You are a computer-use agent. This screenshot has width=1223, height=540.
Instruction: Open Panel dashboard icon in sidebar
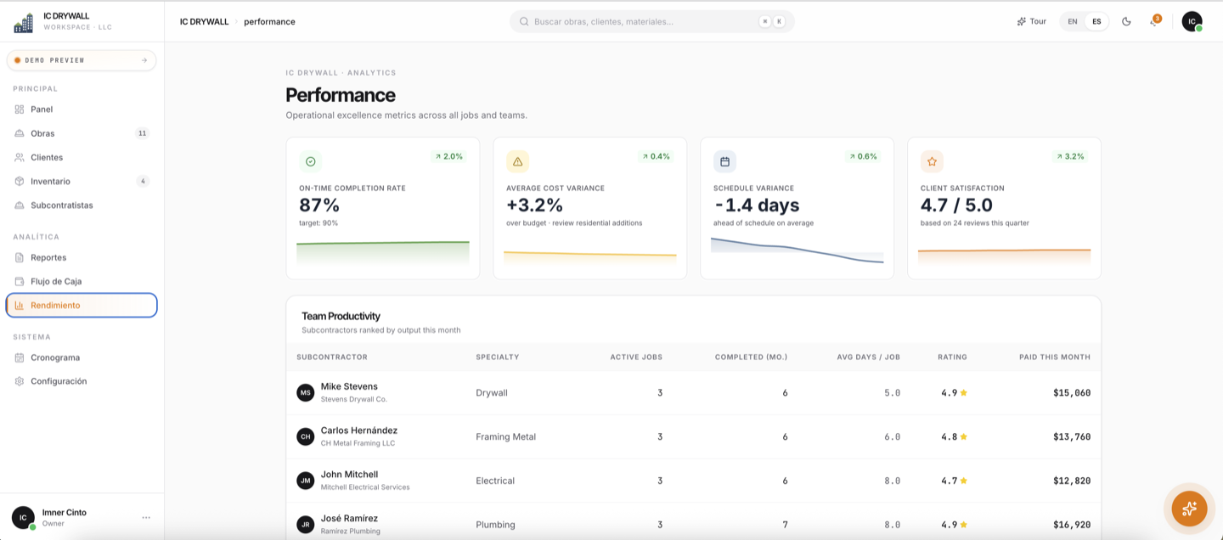(x=20, y=110)
